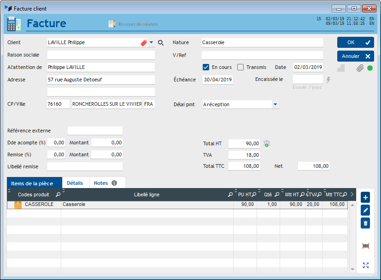Click the client search magnifier icon
This screenshot has width=381, height=280.
click(x=161, y=43)
